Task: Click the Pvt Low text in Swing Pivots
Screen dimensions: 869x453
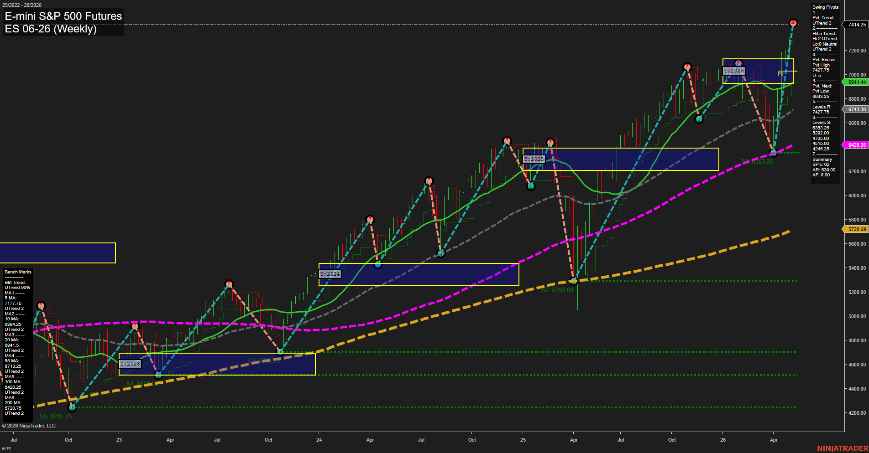Action: 821,91
